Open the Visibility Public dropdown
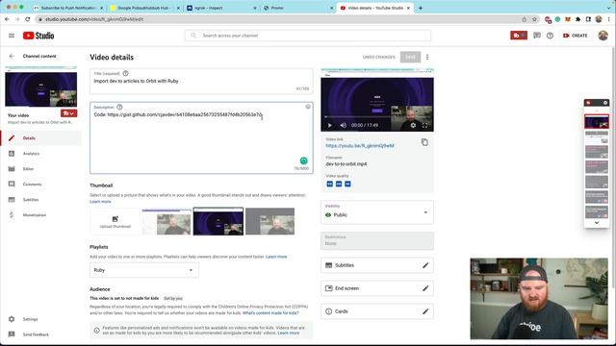Viewport: 616px width, 346px height. pos(377,212)
